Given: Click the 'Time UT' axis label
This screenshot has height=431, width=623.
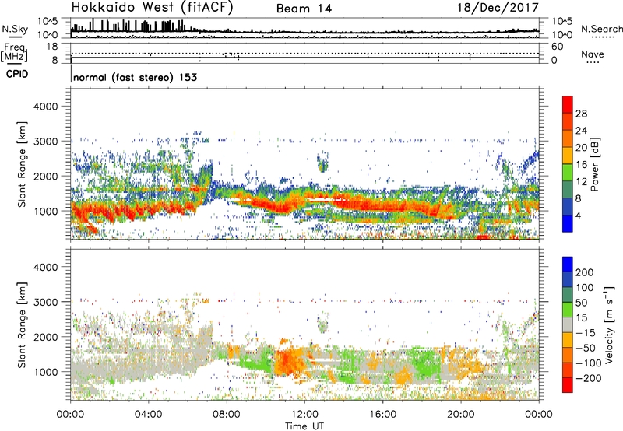Looking at the screenshot, I should coord(304,426).
